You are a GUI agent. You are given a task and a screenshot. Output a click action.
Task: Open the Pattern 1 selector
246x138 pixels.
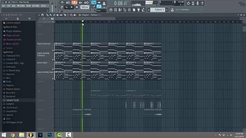coord(158,10)
